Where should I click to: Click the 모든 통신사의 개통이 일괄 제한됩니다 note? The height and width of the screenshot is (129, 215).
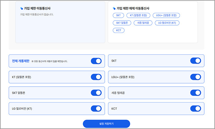point(49,61)
